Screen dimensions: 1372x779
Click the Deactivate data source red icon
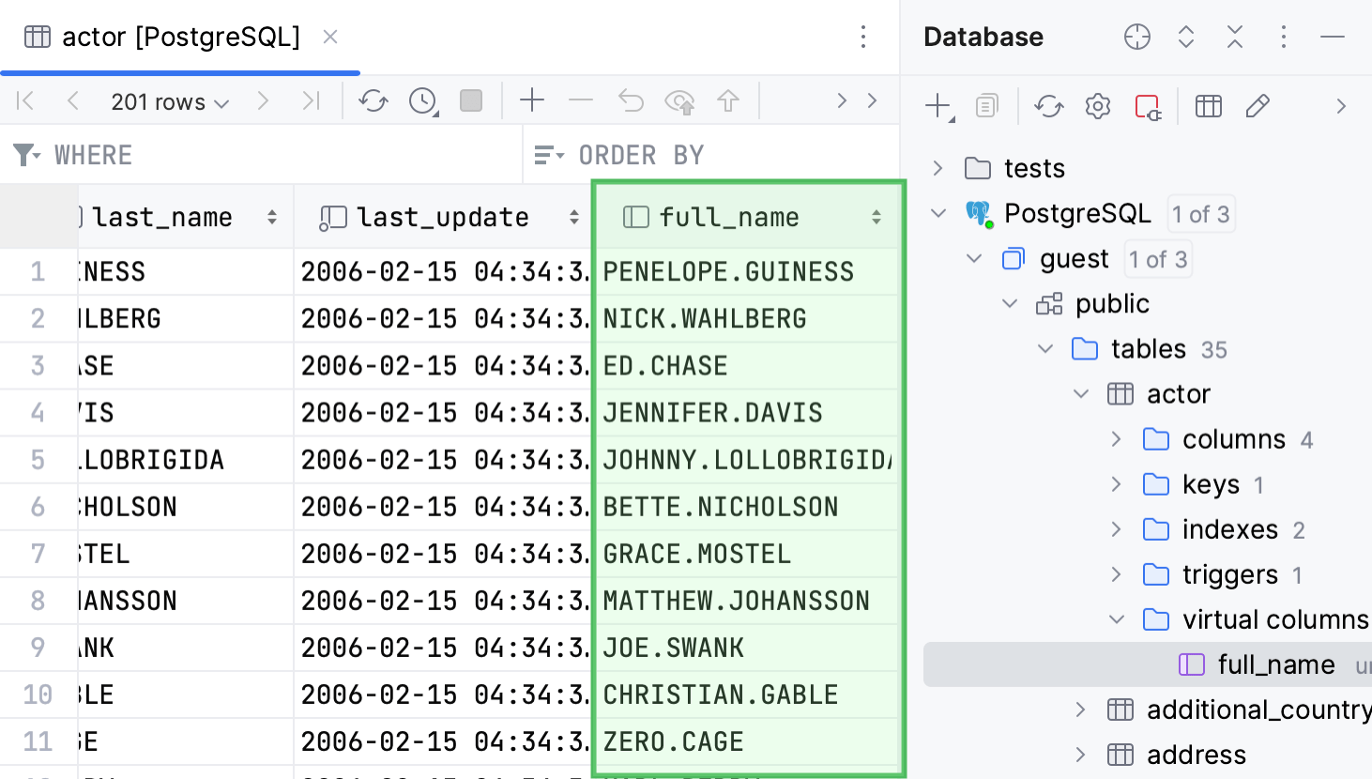(x=1148, y=106)
